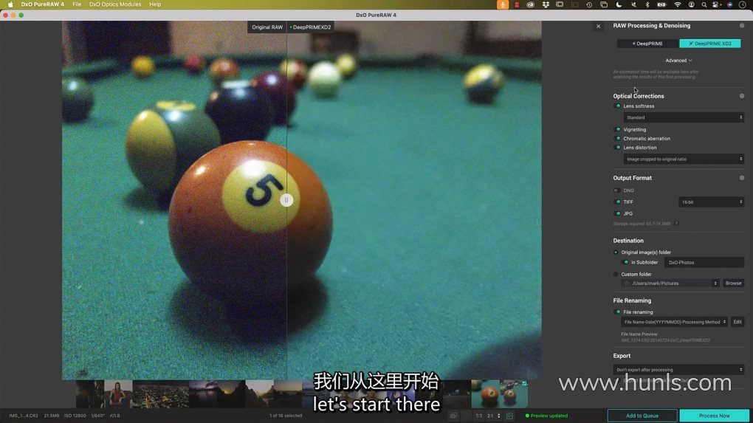Image resolution: width=753 pixels, height=423 pixels.
Task: Open the Bluetooth menu bar icon
Action: [647, 4]
